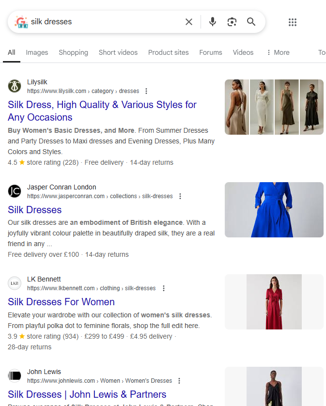Open Lilysilk beige halter dress thumbnail

pyautogui.click(x=237, y=107)
